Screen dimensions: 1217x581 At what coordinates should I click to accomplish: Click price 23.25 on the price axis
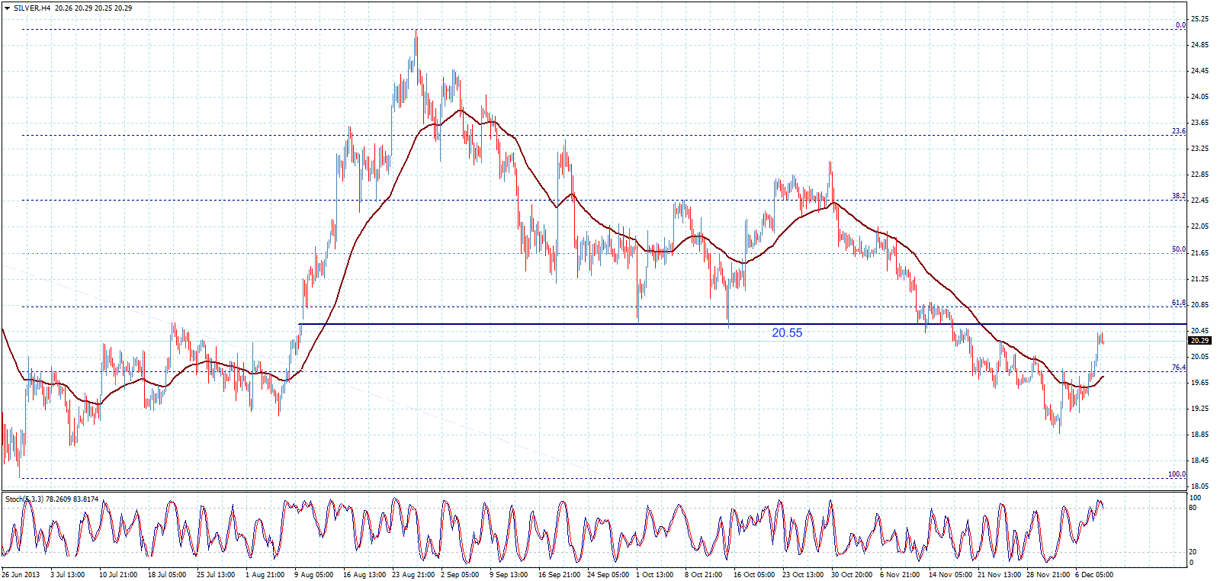click(1199, 149)
